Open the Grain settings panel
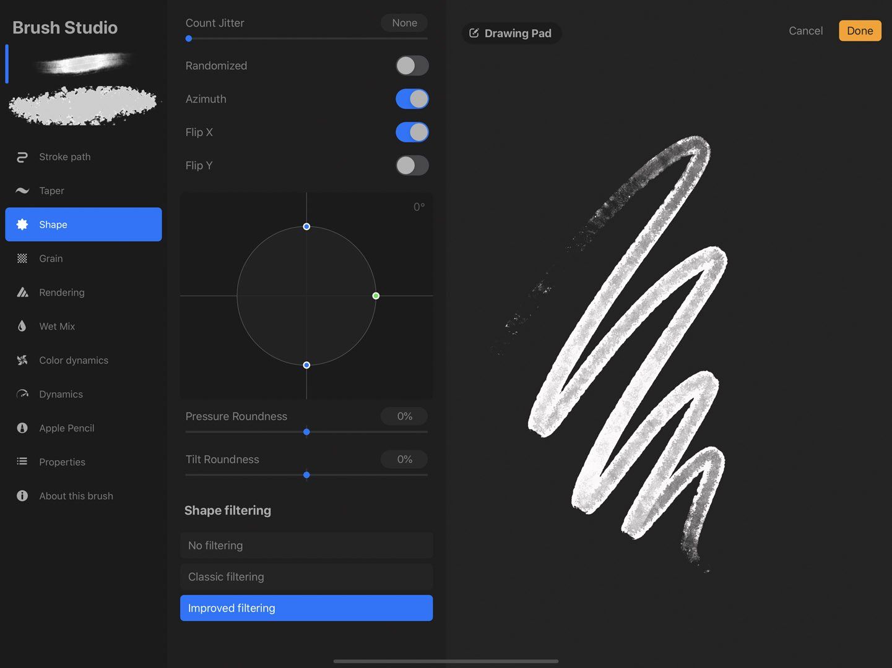 click(50, 258)
